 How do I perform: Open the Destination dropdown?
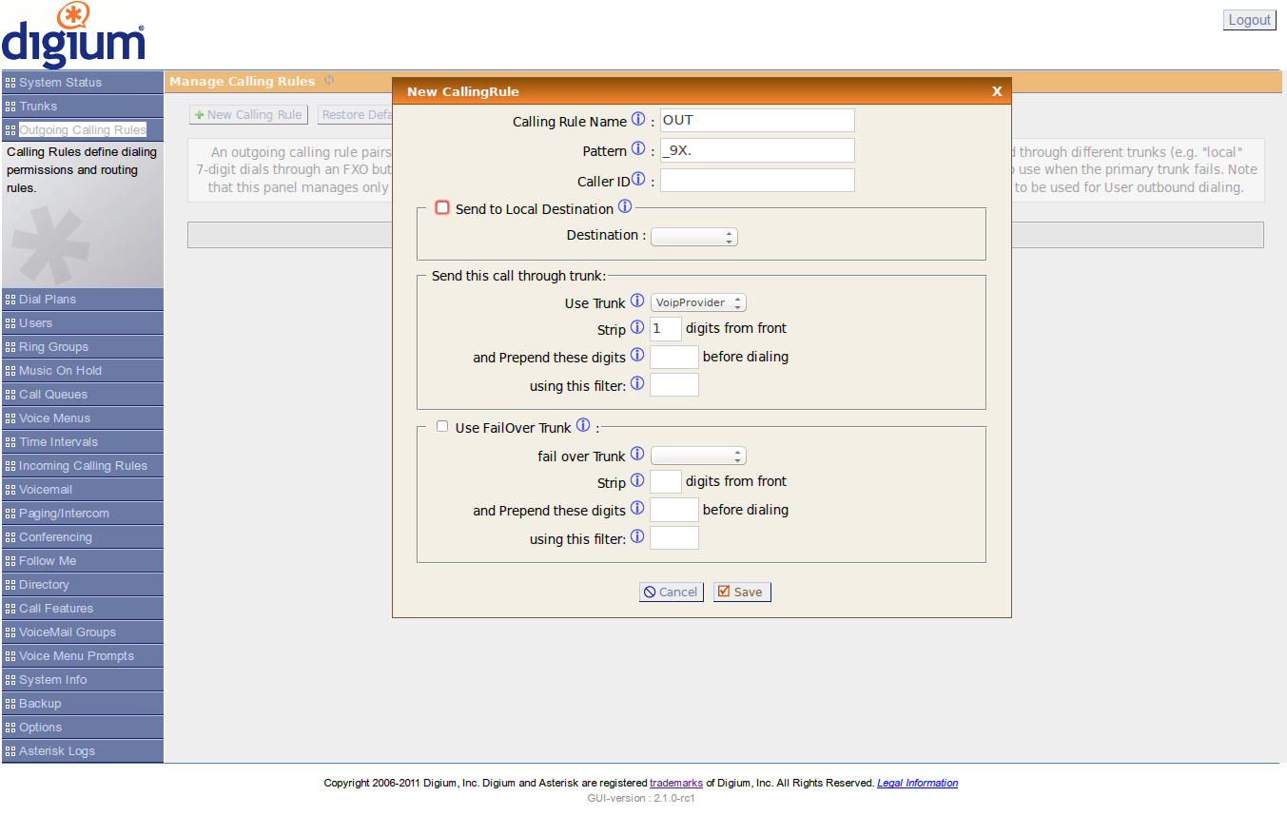pos(693,237)
